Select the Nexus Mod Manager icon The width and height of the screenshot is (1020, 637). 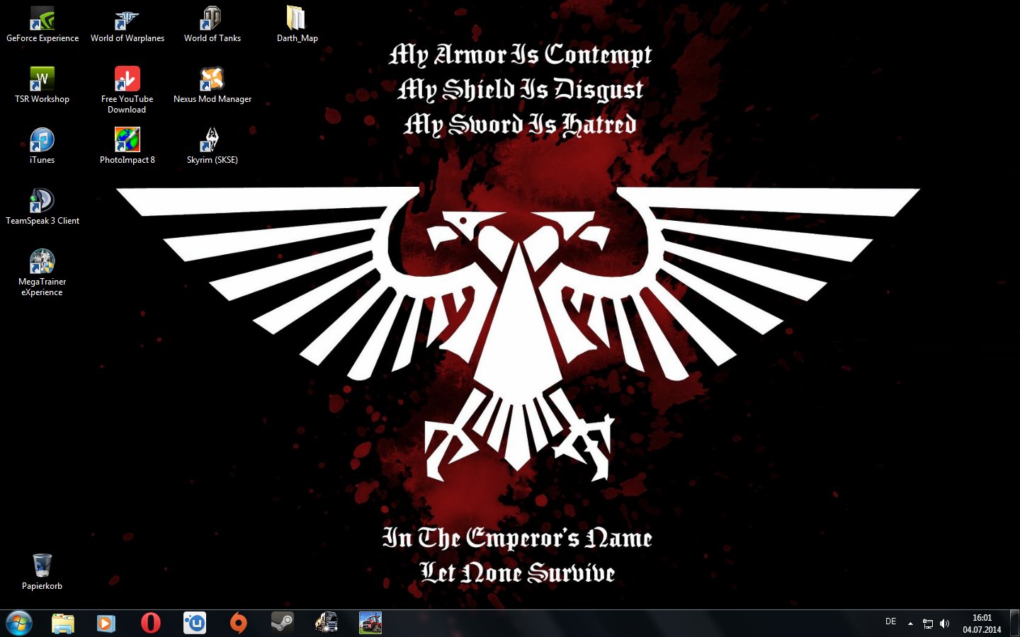[212, 79]
